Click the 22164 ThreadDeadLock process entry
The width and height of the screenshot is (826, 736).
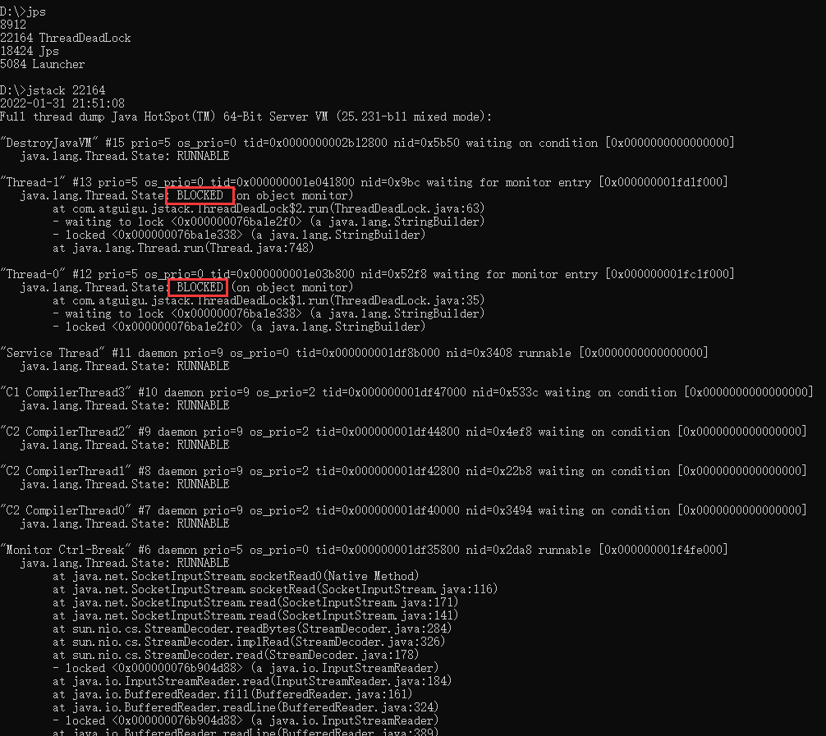click(66, 38)
